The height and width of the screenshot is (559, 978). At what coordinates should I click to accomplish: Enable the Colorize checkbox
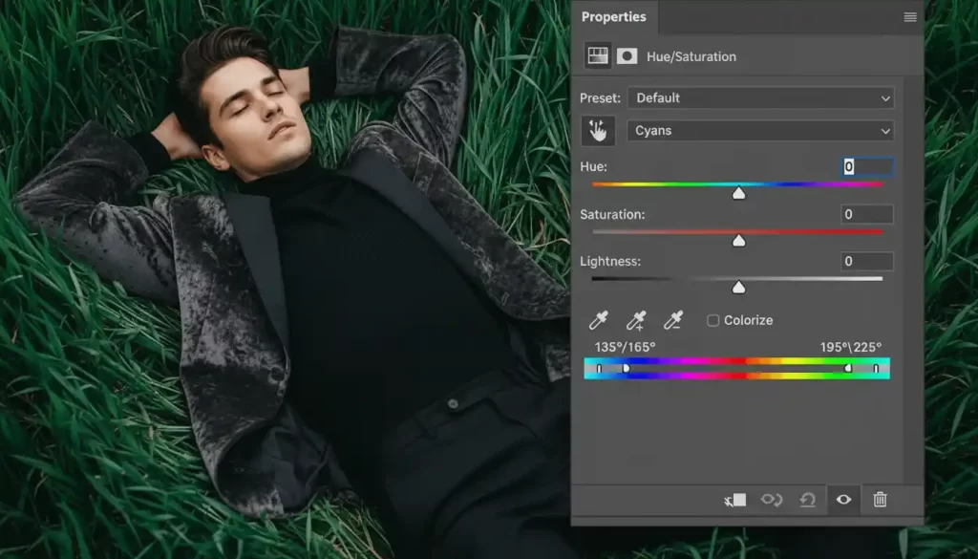coord(712,320)
